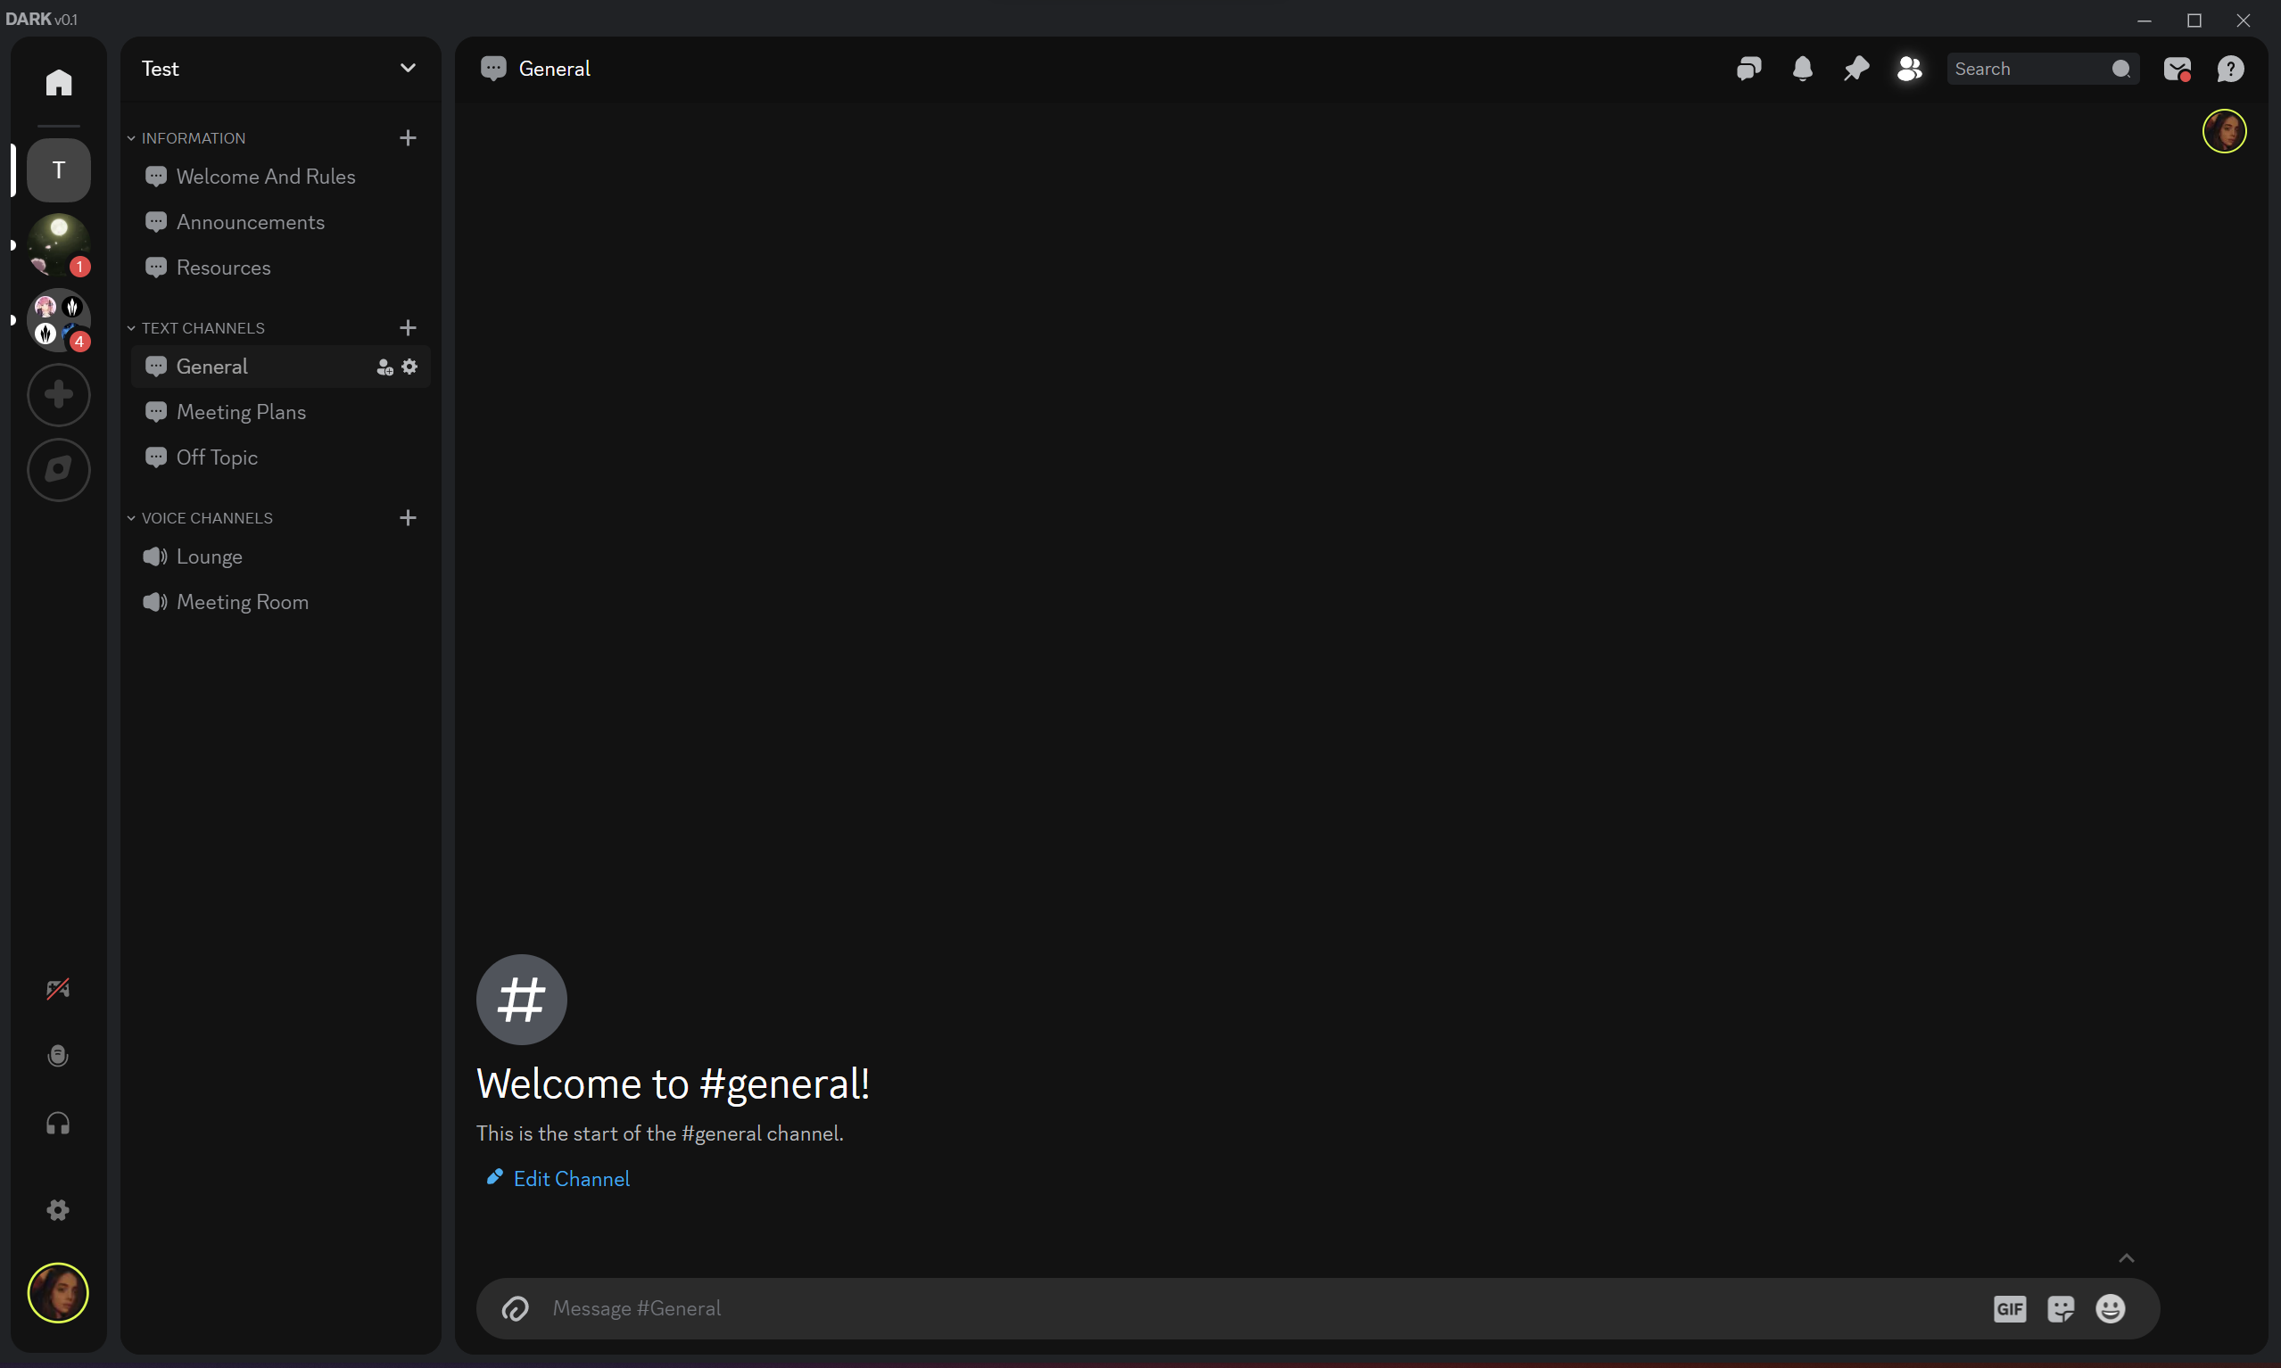
Task: Open the Inbox icon with red dot
Action: pyautogui.click(x=2177, y=70)
